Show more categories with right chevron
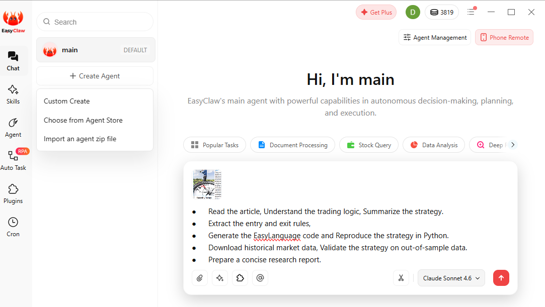The height and width of the screenshot is (307, 545). (x=513, y=145)
